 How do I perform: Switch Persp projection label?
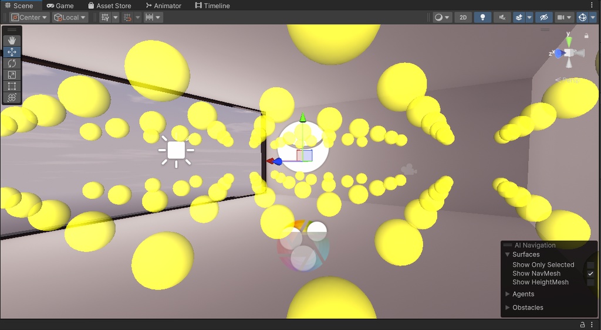click(568, 80)
